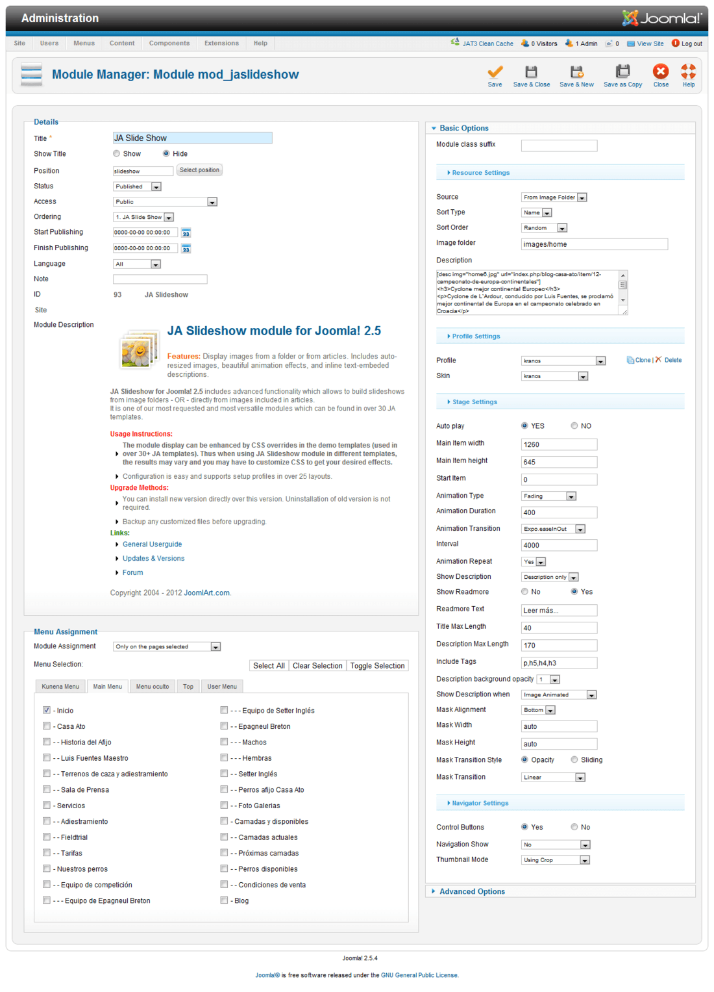The image size is (714, 992).
Task: Select Hide for Show Title
Action: tap(166, 154)
